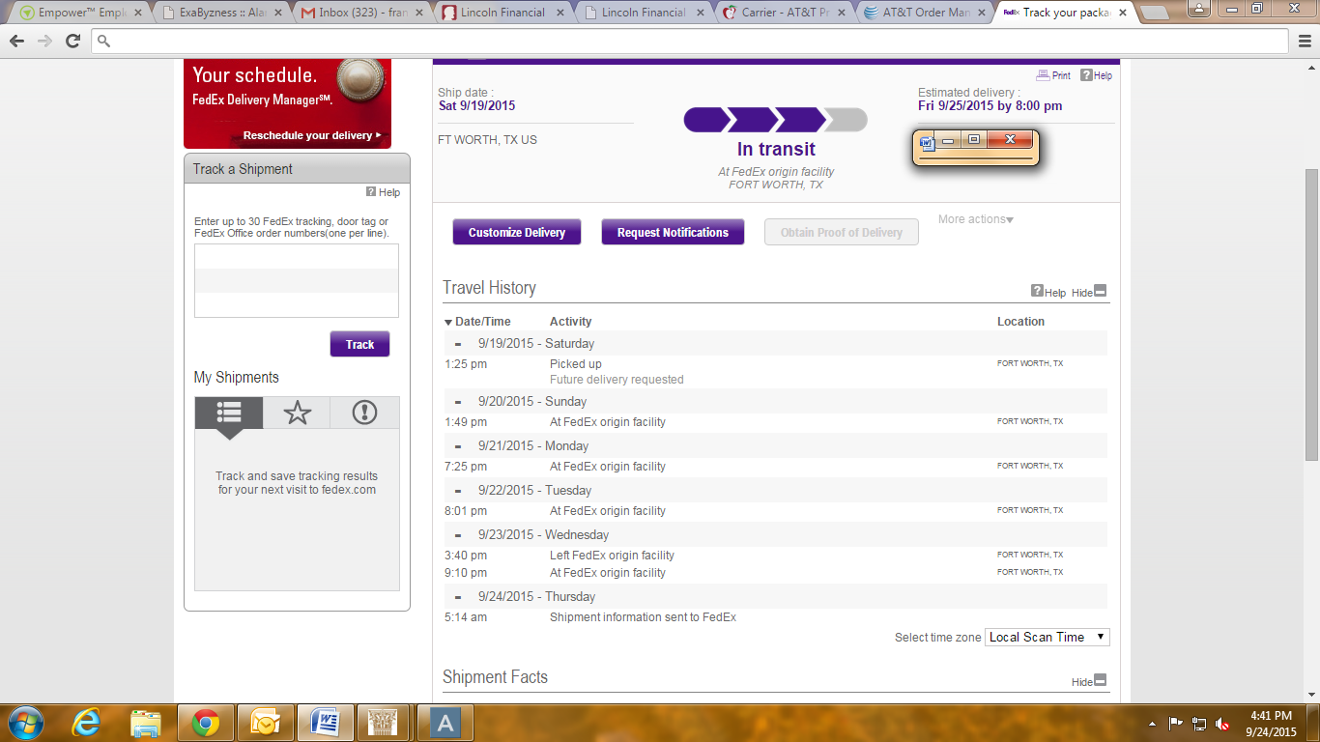Open the taskbar app with letter A
The width and height of the screenshot is (1320, 742).
[x=444, y=722]
